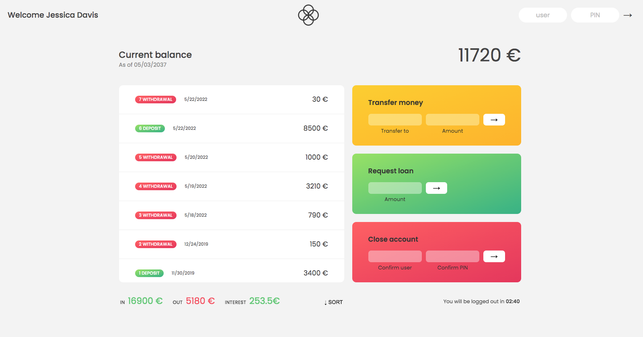
Task: Submit transfer with the arrow button
Action: click(494, 120)
